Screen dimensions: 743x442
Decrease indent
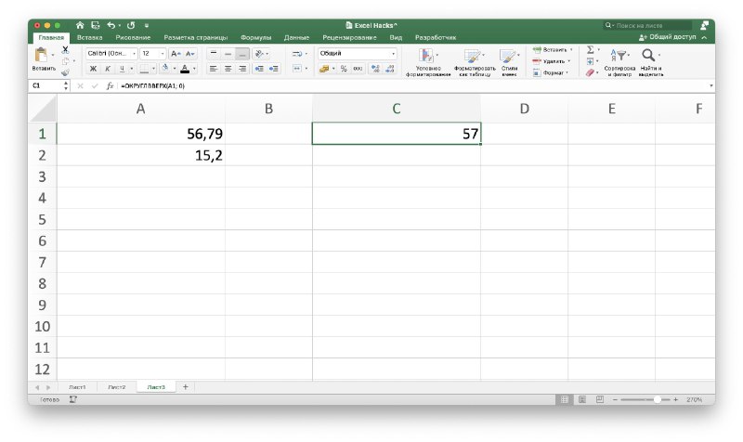pos(259,69)
